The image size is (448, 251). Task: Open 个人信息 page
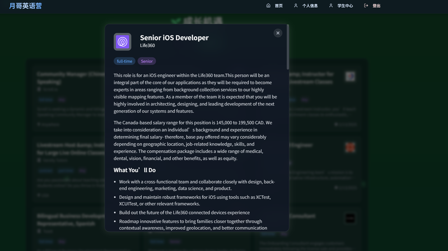(310, 6)
